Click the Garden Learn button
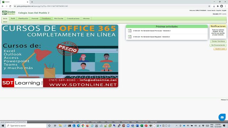Image resolution: width=228 pixels, height=128 pixels. [220, 49]
